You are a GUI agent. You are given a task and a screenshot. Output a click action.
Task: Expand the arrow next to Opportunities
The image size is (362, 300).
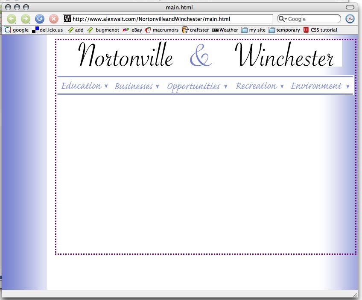[225, 87]
